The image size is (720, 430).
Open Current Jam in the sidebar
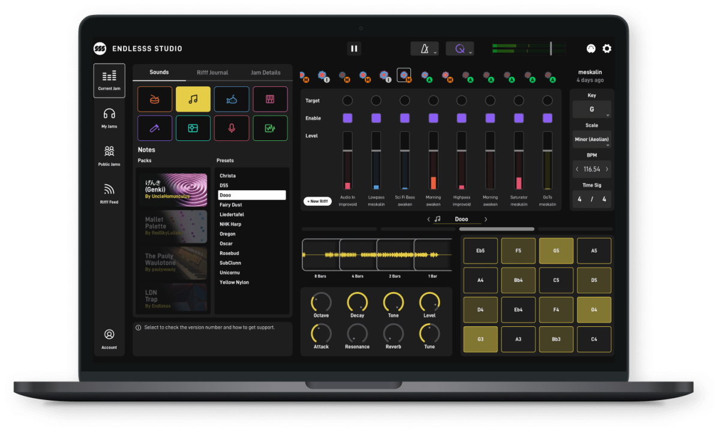coord(109,80)
